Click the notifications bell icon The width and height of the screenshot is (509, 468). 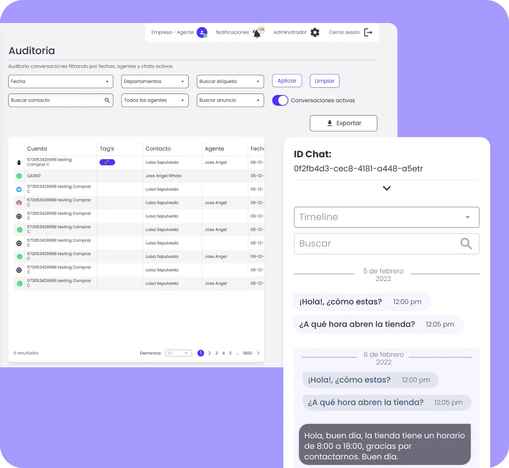[257, 33]
